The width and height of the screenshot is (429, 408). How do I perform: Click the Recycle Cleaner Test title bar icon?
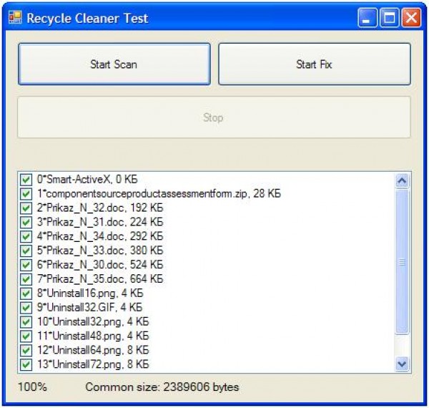tap(15, 18)
